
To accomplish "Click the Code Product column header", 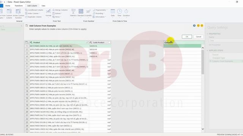I will pyautogui.click(x=100, y=42).
